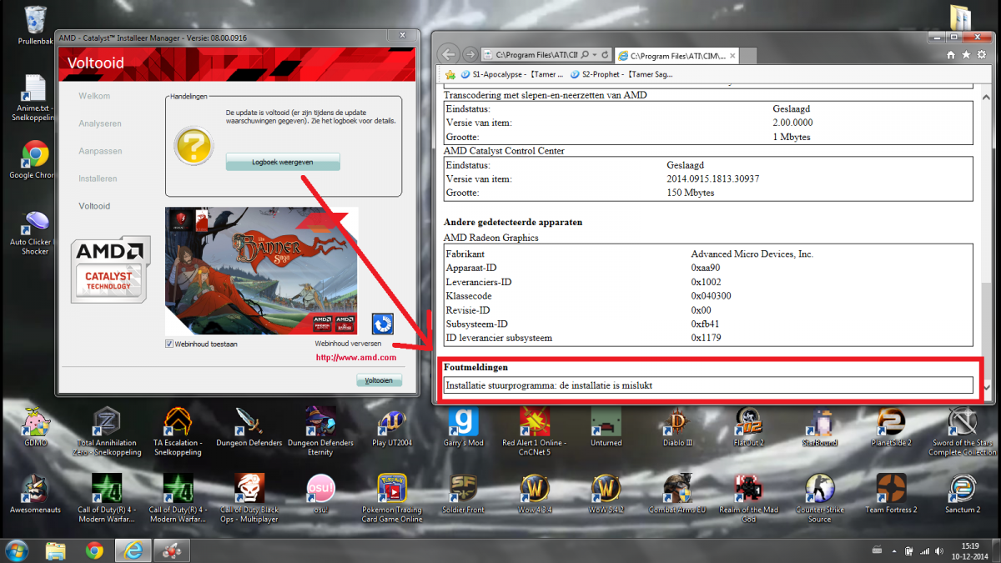Switch to the AMD installer taskbar button
Image resolution: width=1001 pixels, height=563 pixels.
click(x=171, y=550)
